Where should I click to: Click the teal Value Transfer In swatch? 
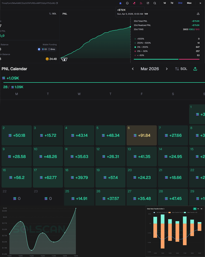click(x=185, y=212)
